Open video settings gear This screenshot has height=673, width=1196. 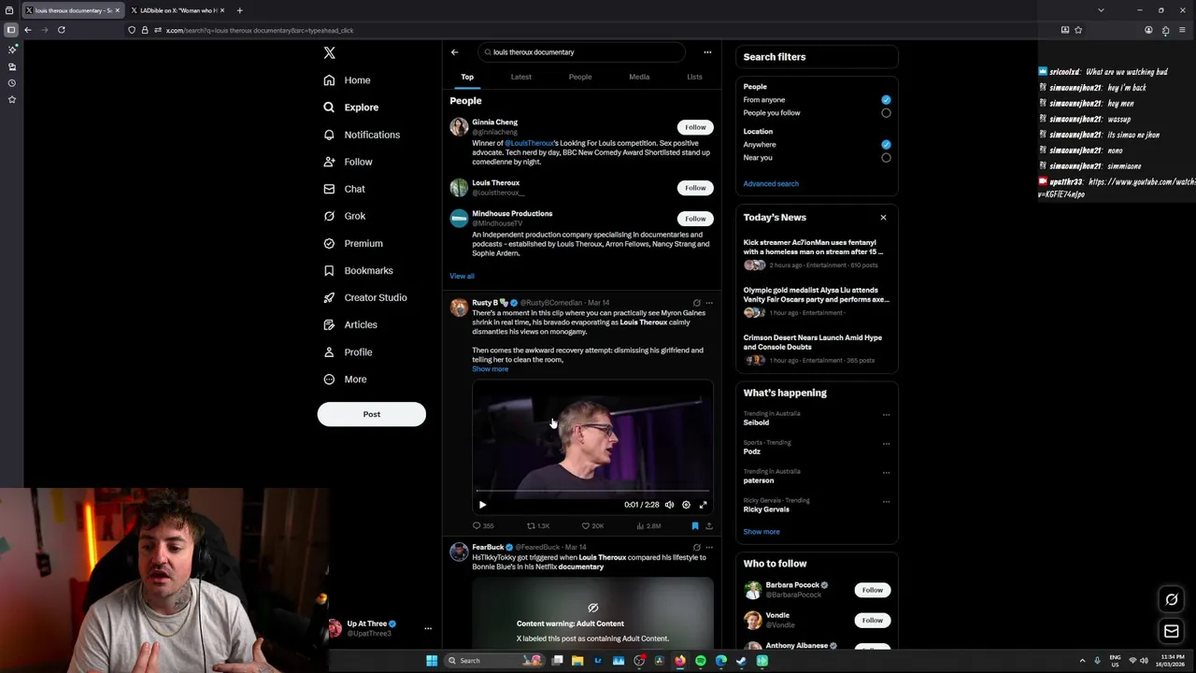coord(686,505)
